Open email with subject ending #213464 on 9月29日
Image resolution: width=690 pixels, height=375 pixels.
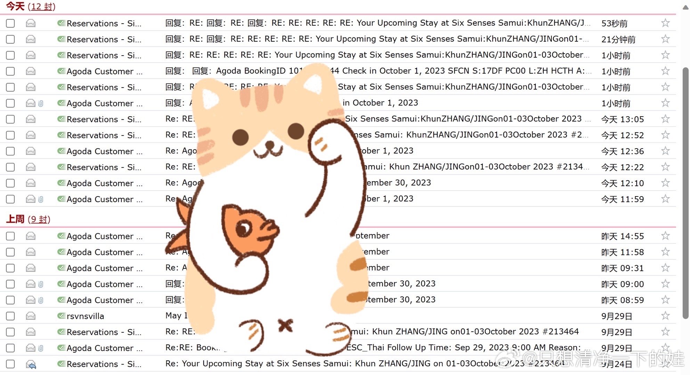tap(372, 332)
